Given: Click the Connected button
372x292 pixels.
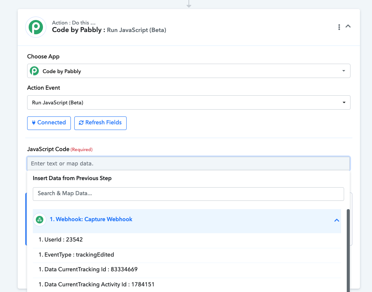Looking at the screenshot, I should point(49,123).
